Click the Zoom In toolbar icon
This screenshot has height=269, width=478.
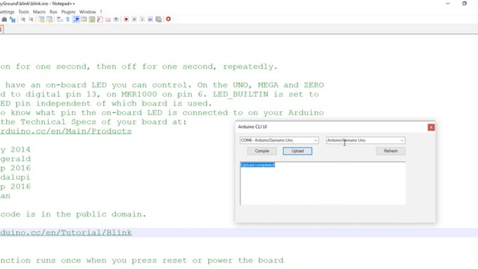pyautogui.click(x=23, y=19)
